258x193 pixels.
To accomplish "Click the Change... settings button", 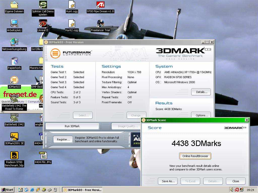I will [137, 115].
